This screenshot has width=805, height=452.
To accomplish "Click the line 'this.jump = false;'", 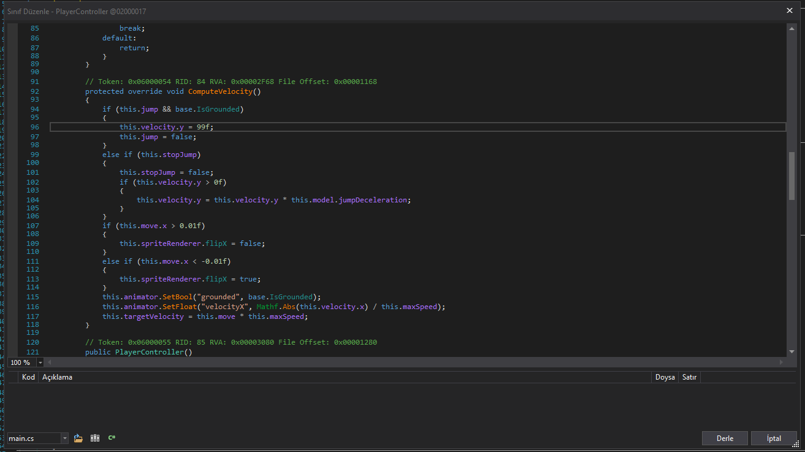I will pos(158,137).
